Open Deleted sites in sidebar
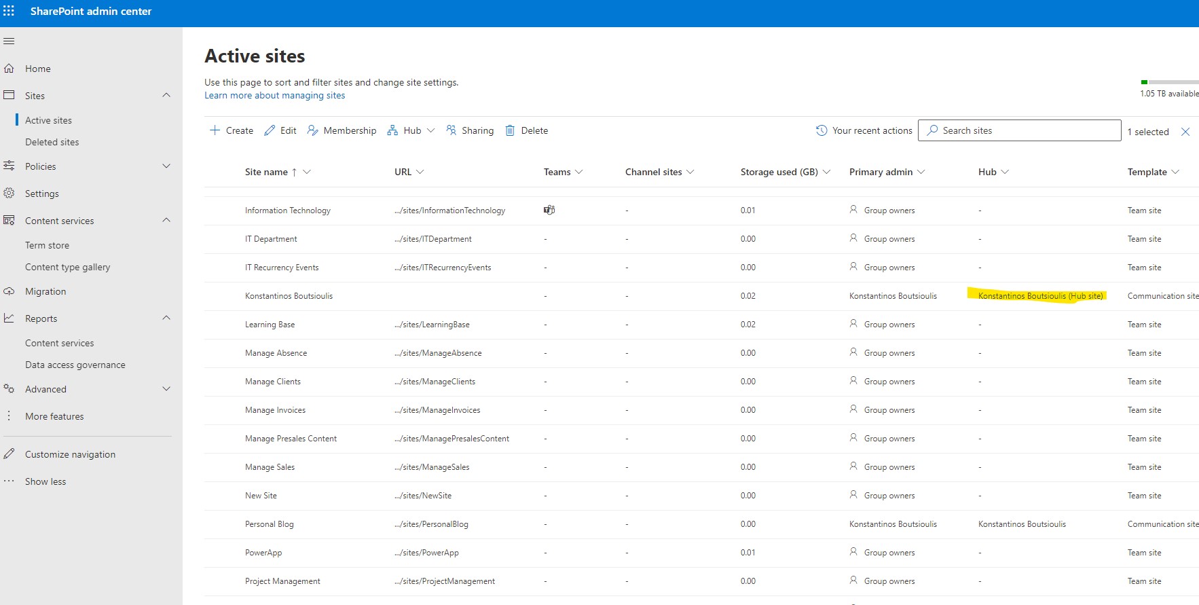This screenshot has height=605, width=1199. pos(52,142)
